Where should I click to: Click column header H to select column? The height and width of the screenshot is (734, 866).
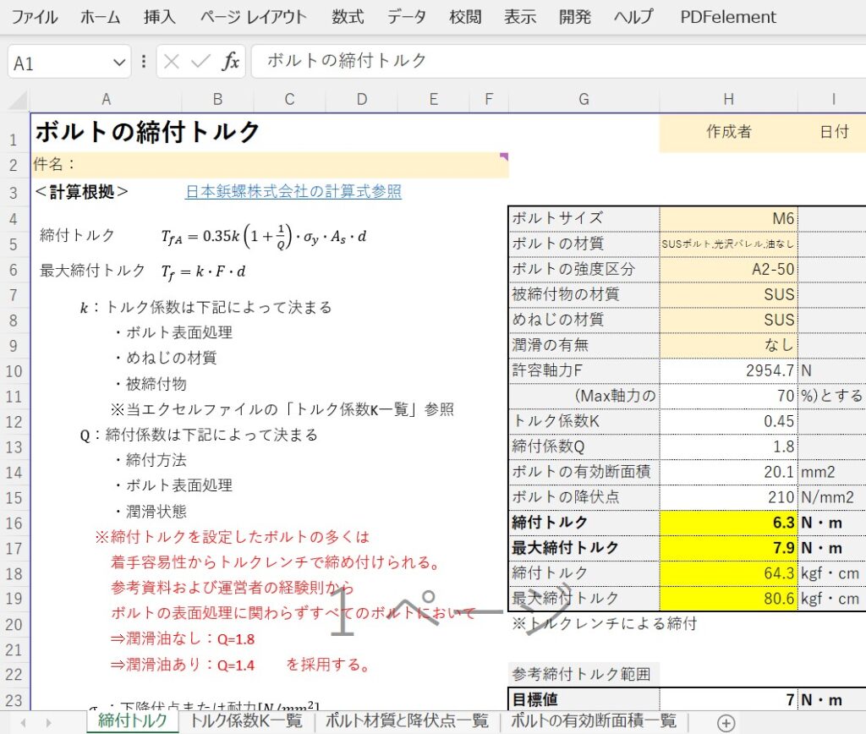[x=729, y=99]
